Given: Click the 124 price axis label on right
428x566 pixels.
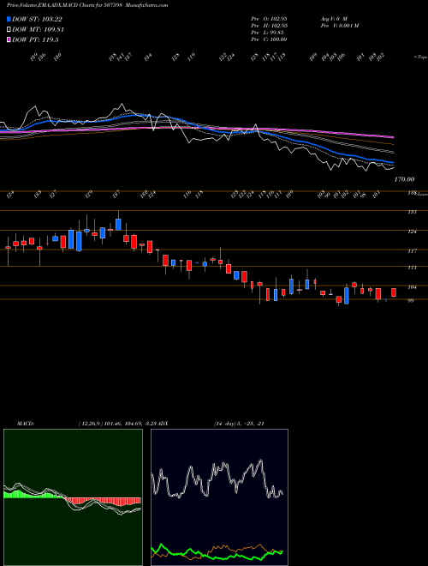Looking at the screenshot, I should tap(412, 232).
